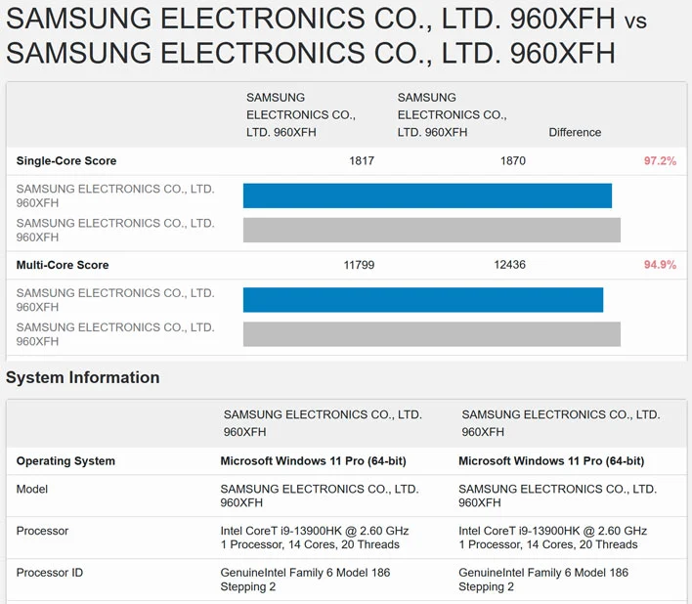Click the Single-Core Score label

point(66,160)
